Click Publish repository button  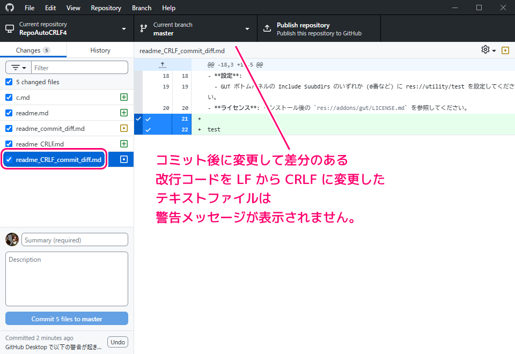tap(319, 28)
